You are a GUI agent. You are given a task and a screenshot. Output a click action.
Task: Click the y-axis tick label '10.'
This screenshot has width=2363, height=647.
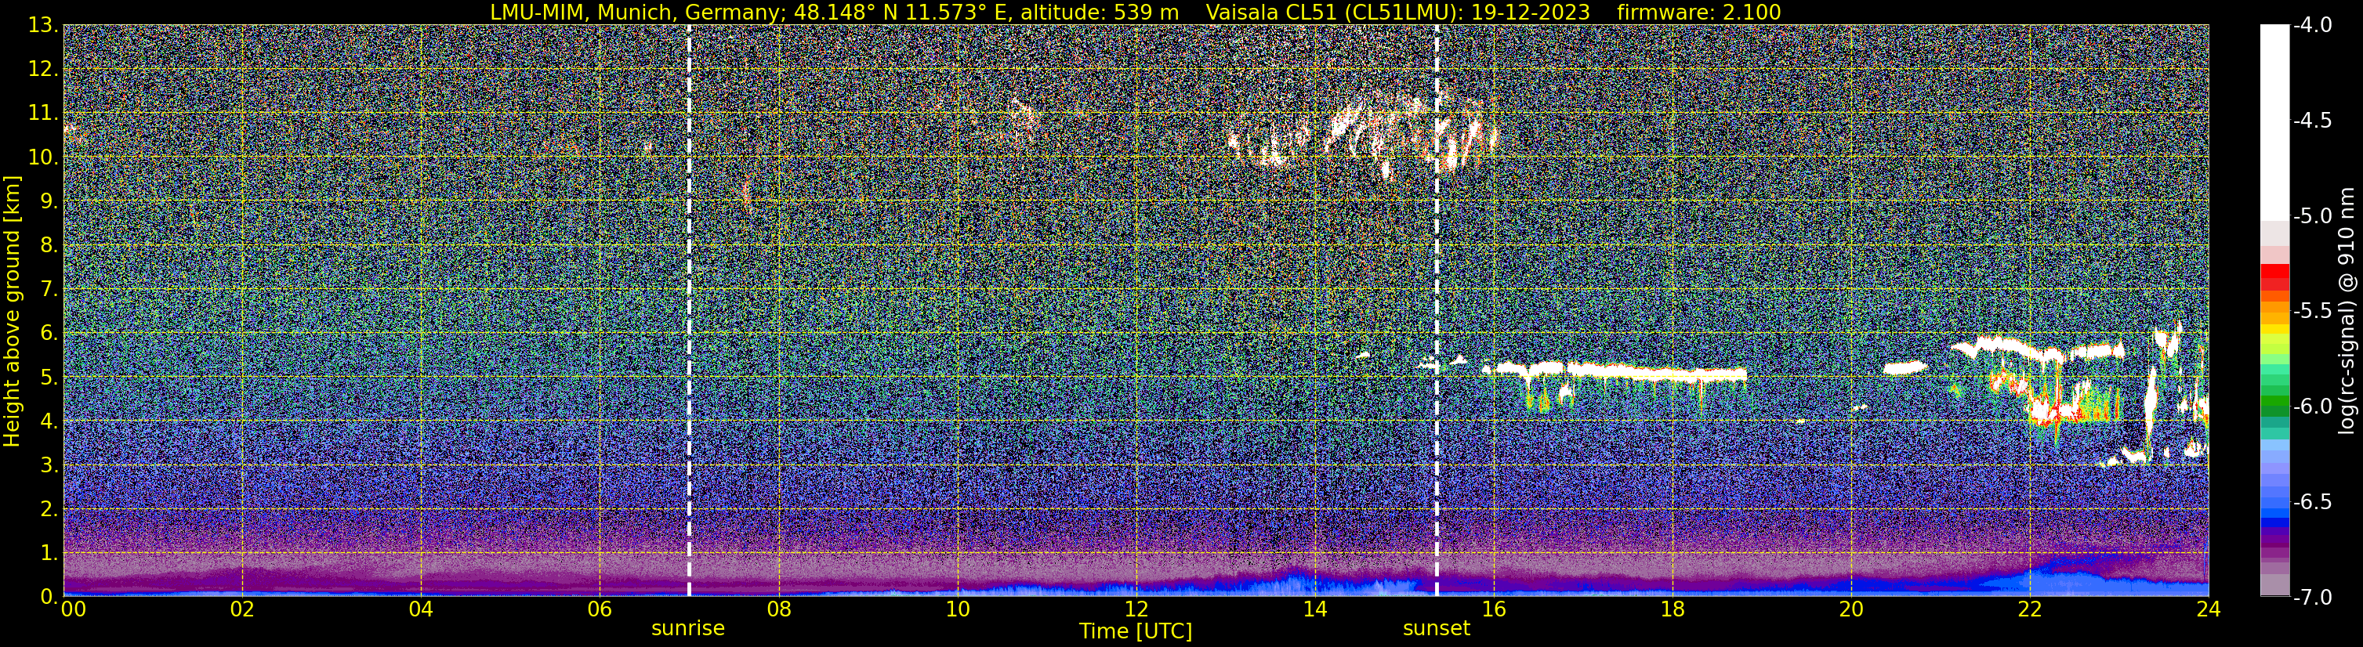click(43, 157)
